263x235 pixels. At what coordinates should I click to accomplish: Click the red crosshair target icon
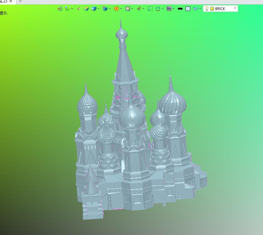click(139, 9)
